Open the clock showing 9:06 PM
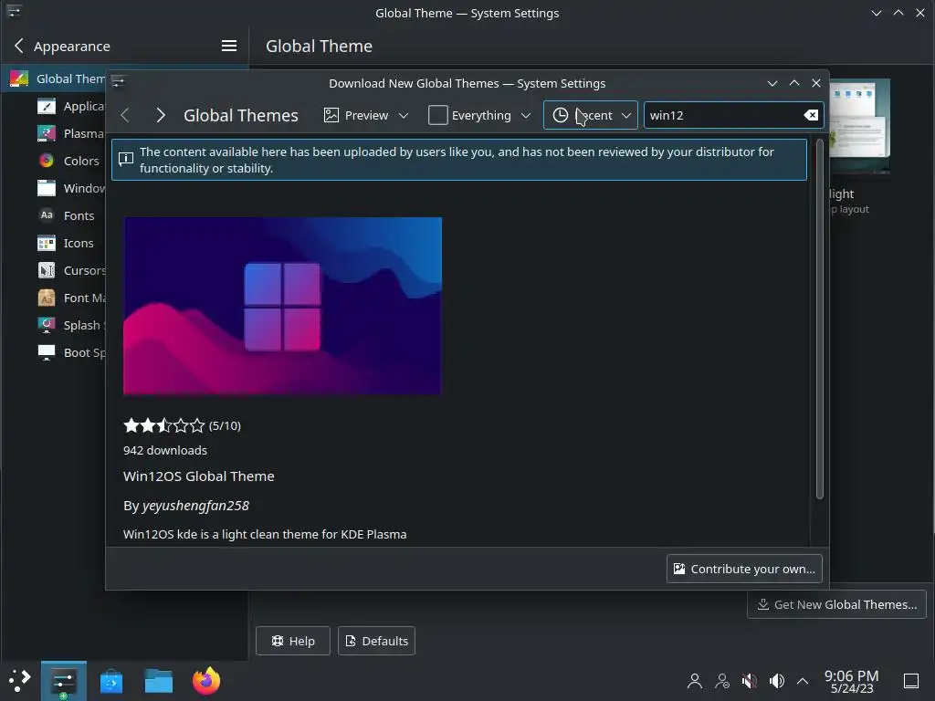935x701 pixels. (852, 681)
